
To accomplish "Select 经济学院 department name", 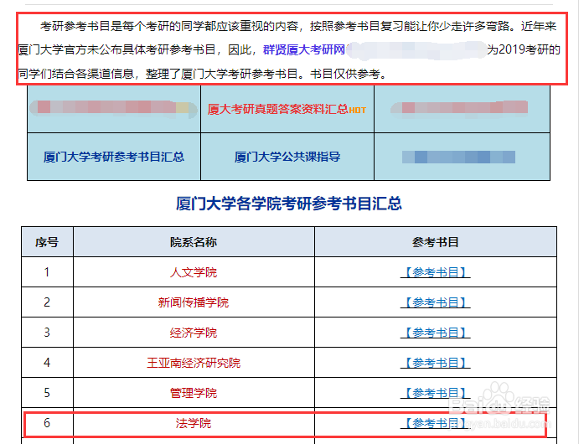I will [x=194, y=333].
